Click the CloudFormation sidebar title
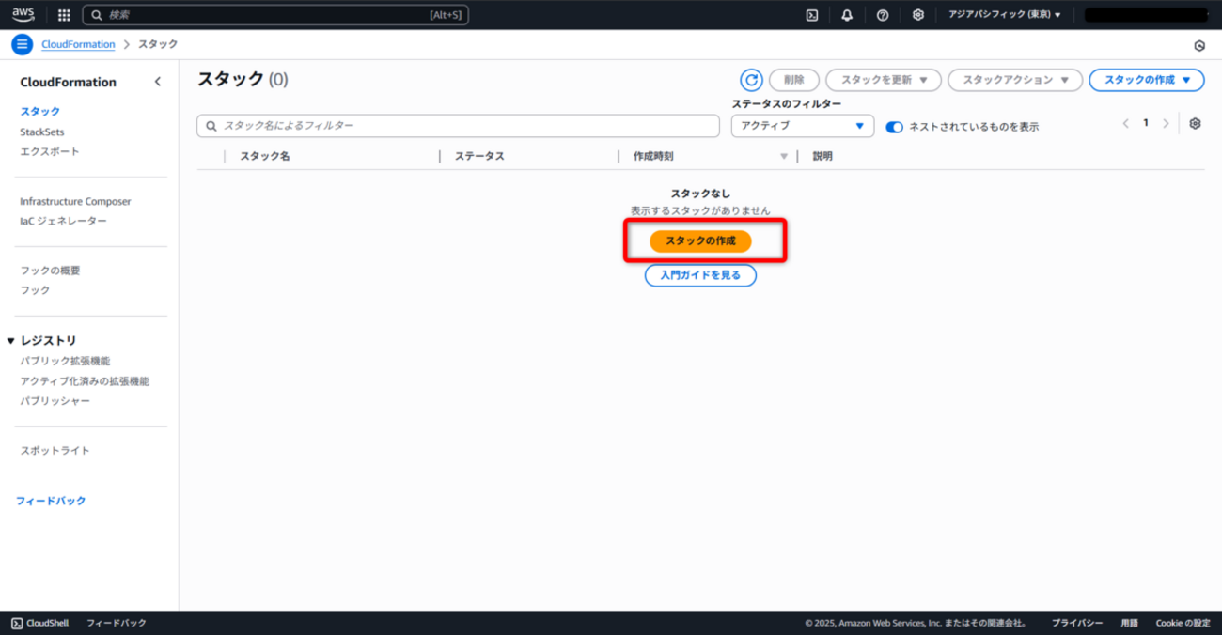This screenshot has width=1222, height=635. pyautogui.click(x=69, y=83)
